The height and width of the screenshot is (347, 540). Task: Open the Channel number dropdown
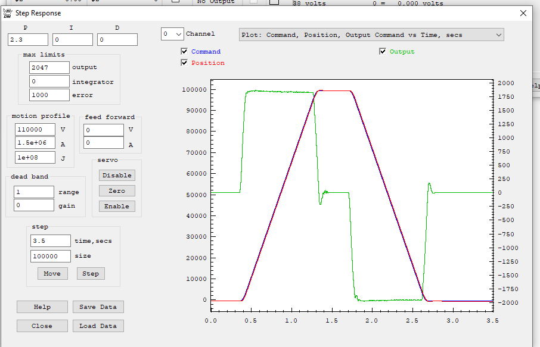point(172,35)
